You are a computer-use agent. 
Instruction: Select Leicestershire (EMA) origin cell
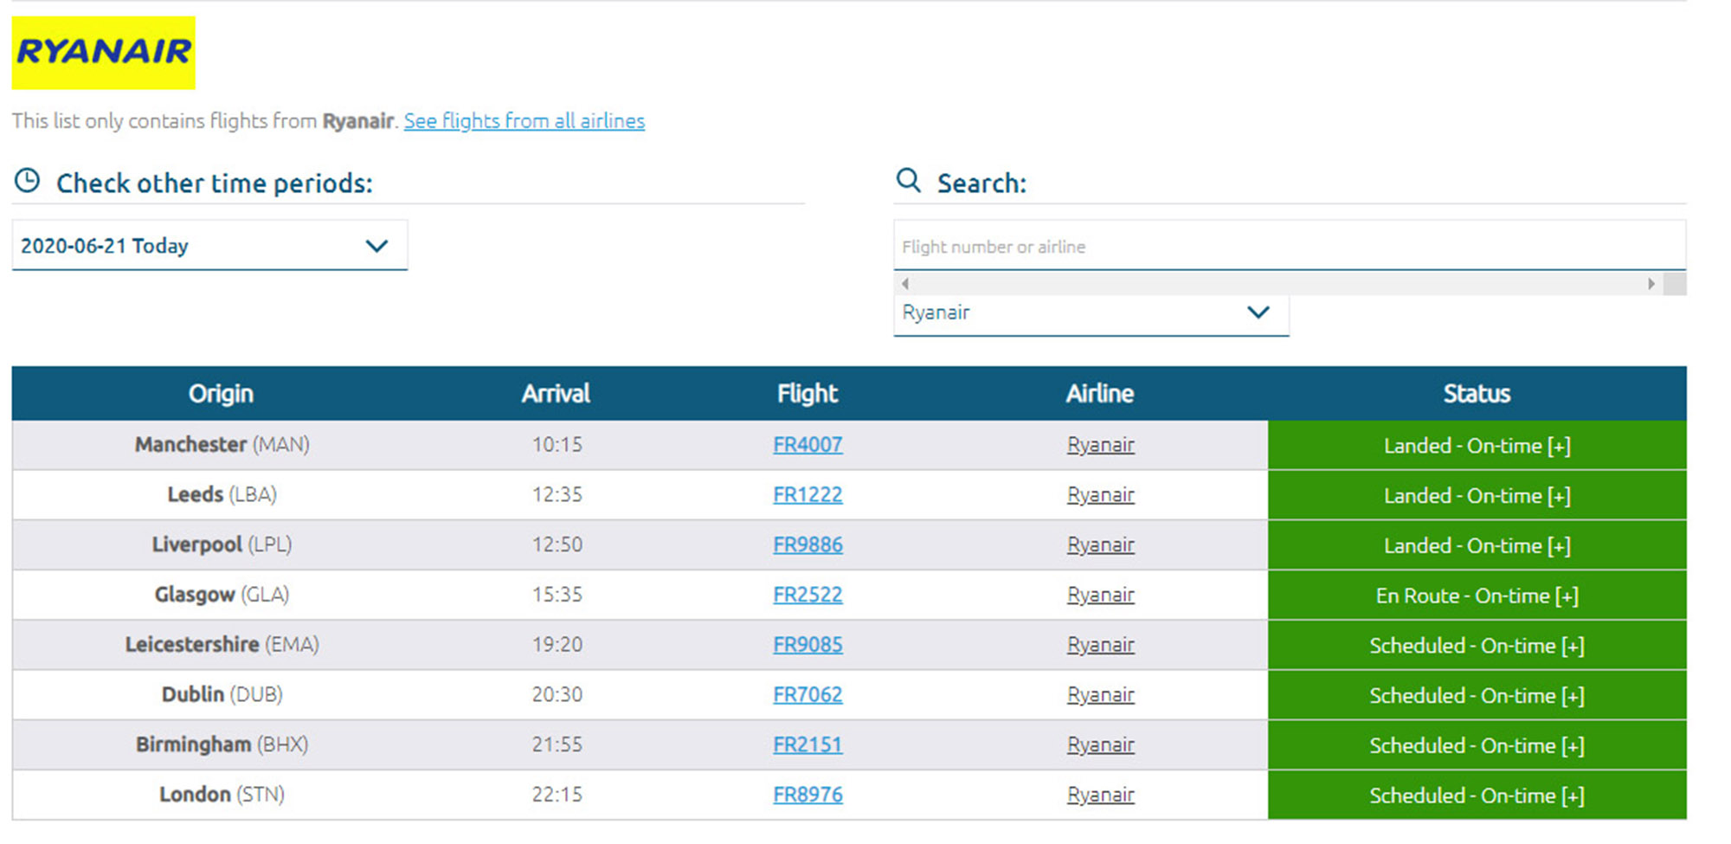pos(222,645)
